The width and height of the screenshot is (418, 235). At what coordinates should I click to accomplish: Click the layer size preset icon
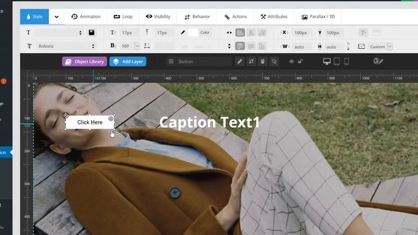tap(361, 46)
